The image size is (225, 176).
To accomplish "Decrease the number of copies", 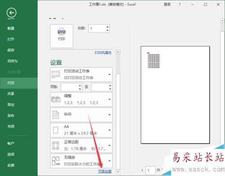I will pyautogui.click(x=108, y=30).
